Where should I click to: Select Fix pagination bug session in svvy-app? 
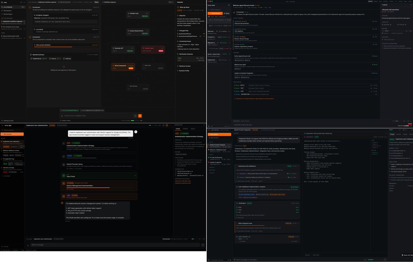pyautogui.click(x=12, y=161)
